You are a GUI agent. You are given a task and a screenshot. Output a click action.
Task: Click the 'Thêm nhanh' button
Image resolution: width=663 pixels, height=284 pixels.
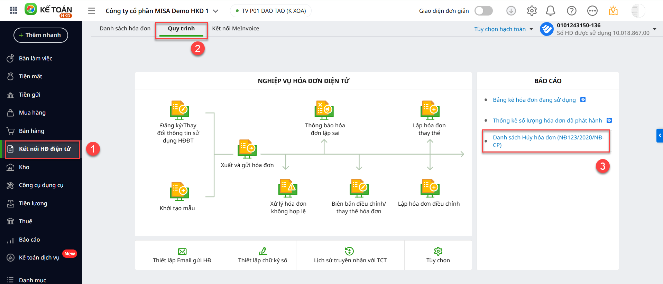point(40,35)
